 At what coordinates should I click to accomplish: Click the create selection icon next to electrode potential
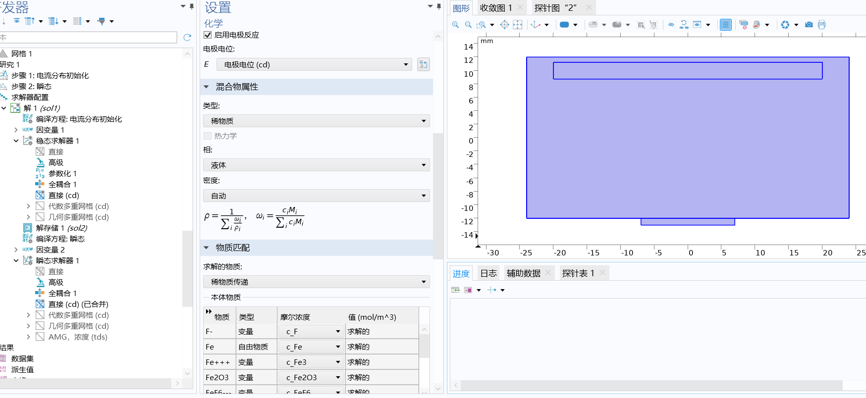[423, 64]
